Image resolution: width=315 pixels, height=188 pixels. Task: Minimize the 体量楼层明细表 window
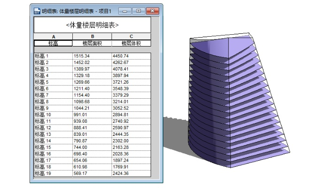124,10
